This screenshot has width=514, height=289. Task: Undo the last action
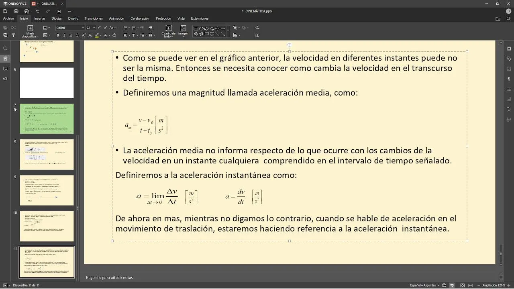pyautogui.click(x=38, y=11)
